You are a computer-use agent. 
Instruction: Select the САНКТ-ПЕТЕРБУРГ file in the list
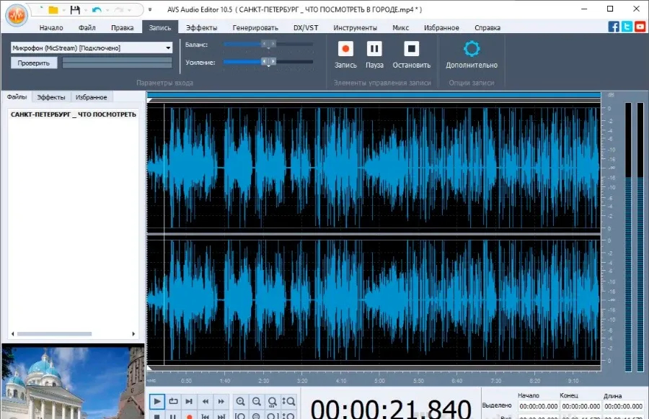74,114
